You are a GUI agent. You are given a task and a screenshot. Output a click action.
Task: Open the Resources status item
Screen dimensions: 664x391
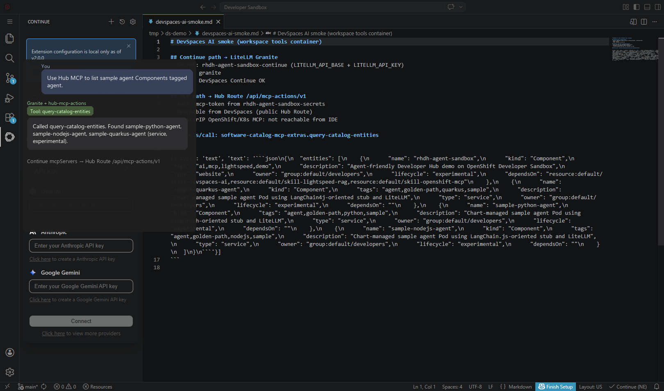pyautogui.click(x=98, y=386)
